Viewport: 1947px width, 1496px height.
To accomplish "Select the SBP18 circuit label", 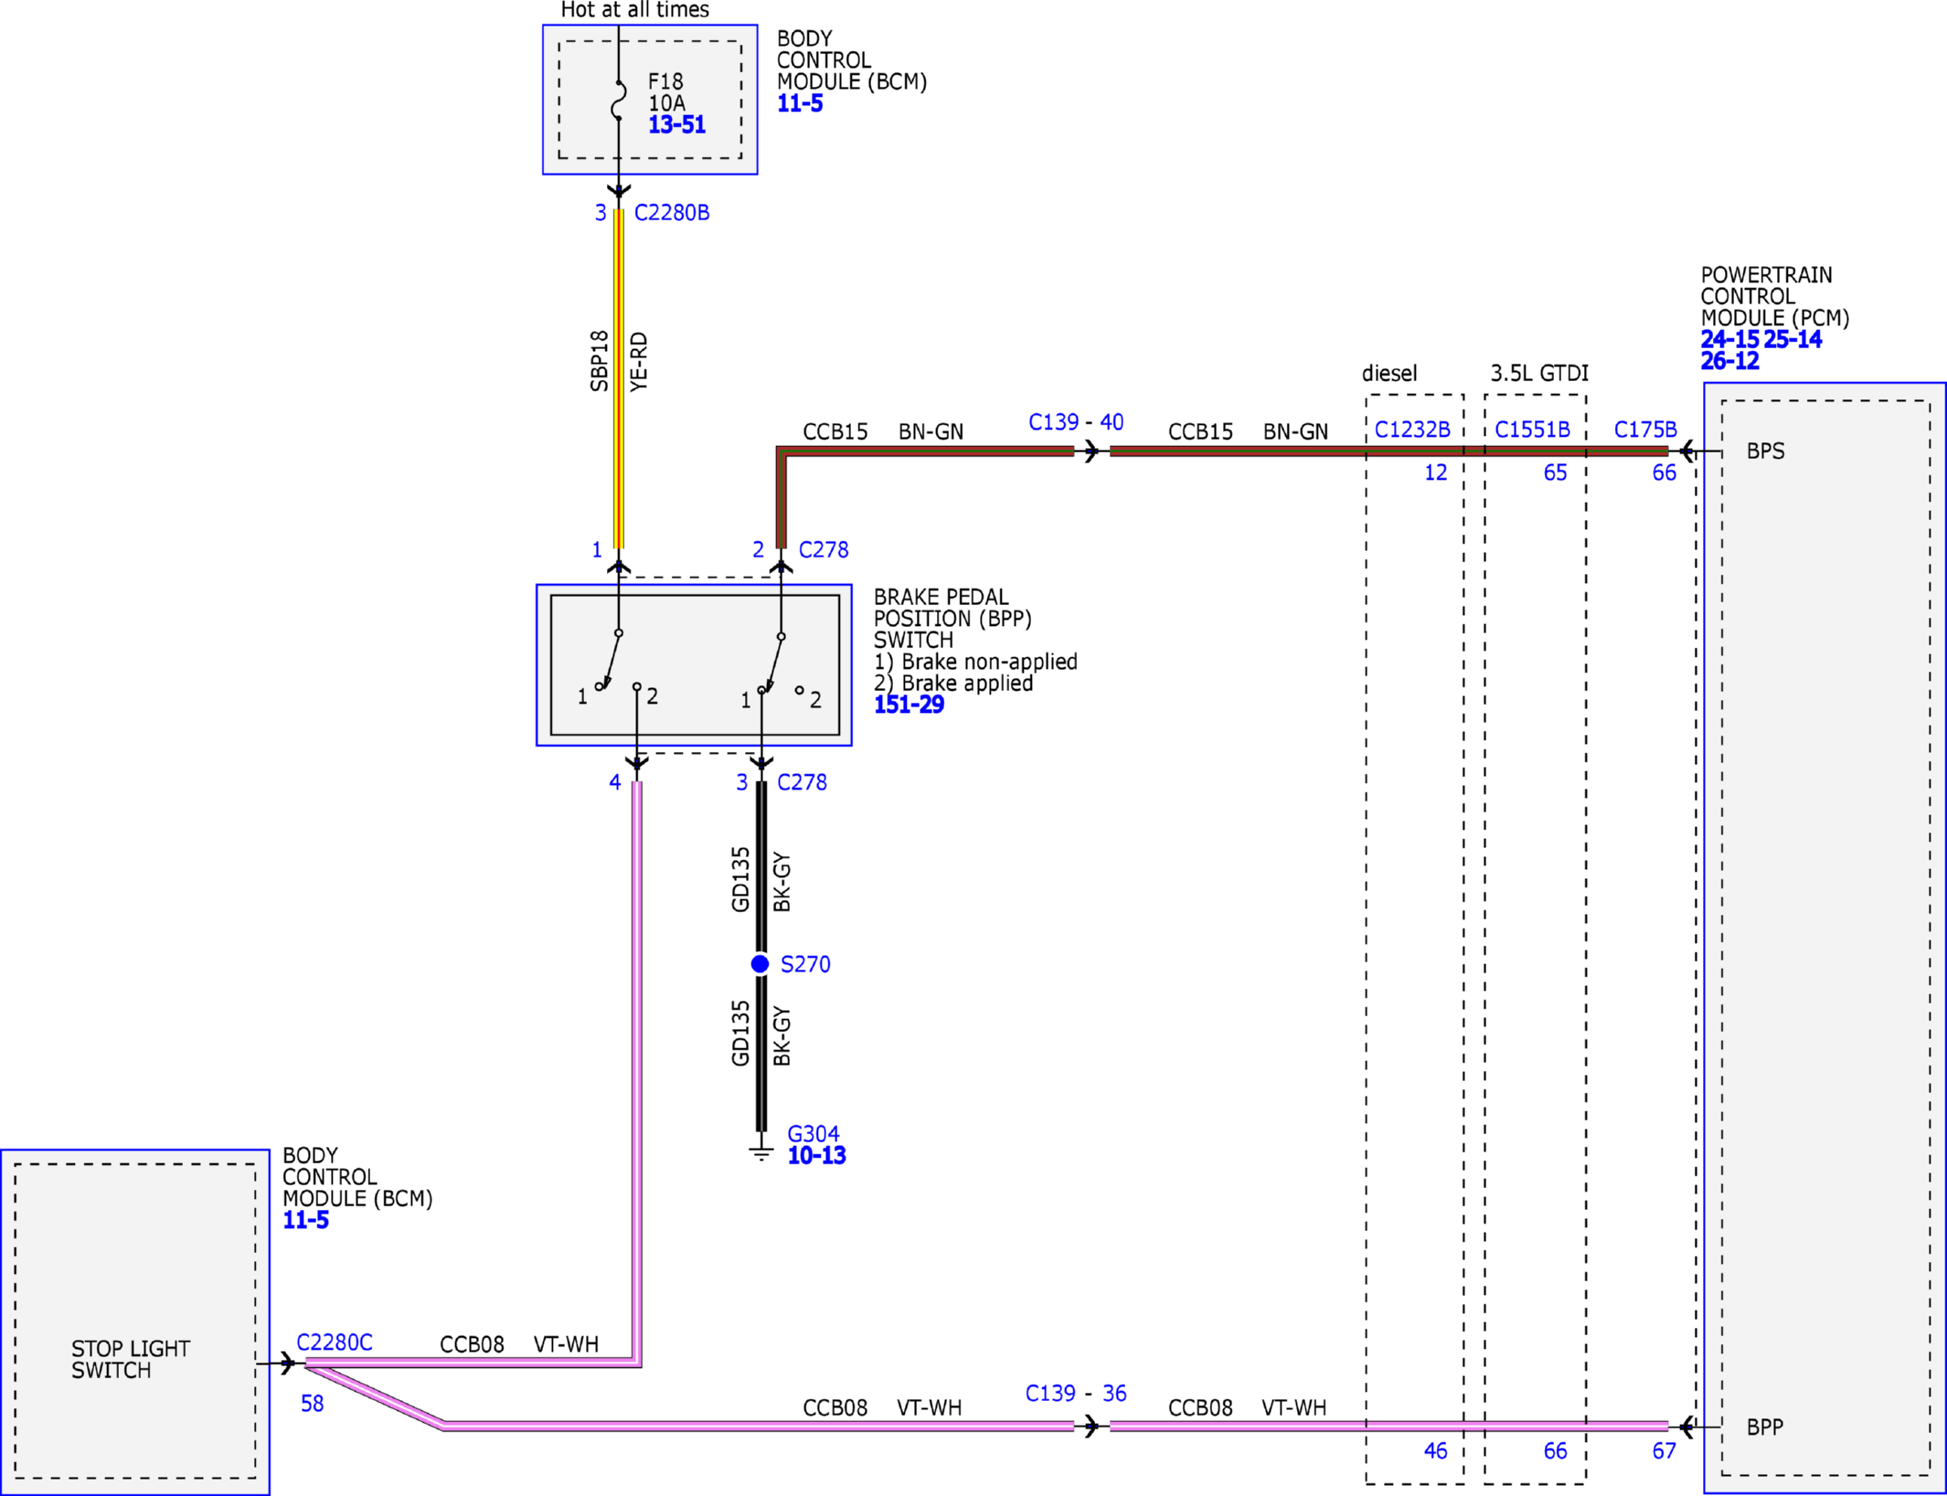I will pos(600,361).
